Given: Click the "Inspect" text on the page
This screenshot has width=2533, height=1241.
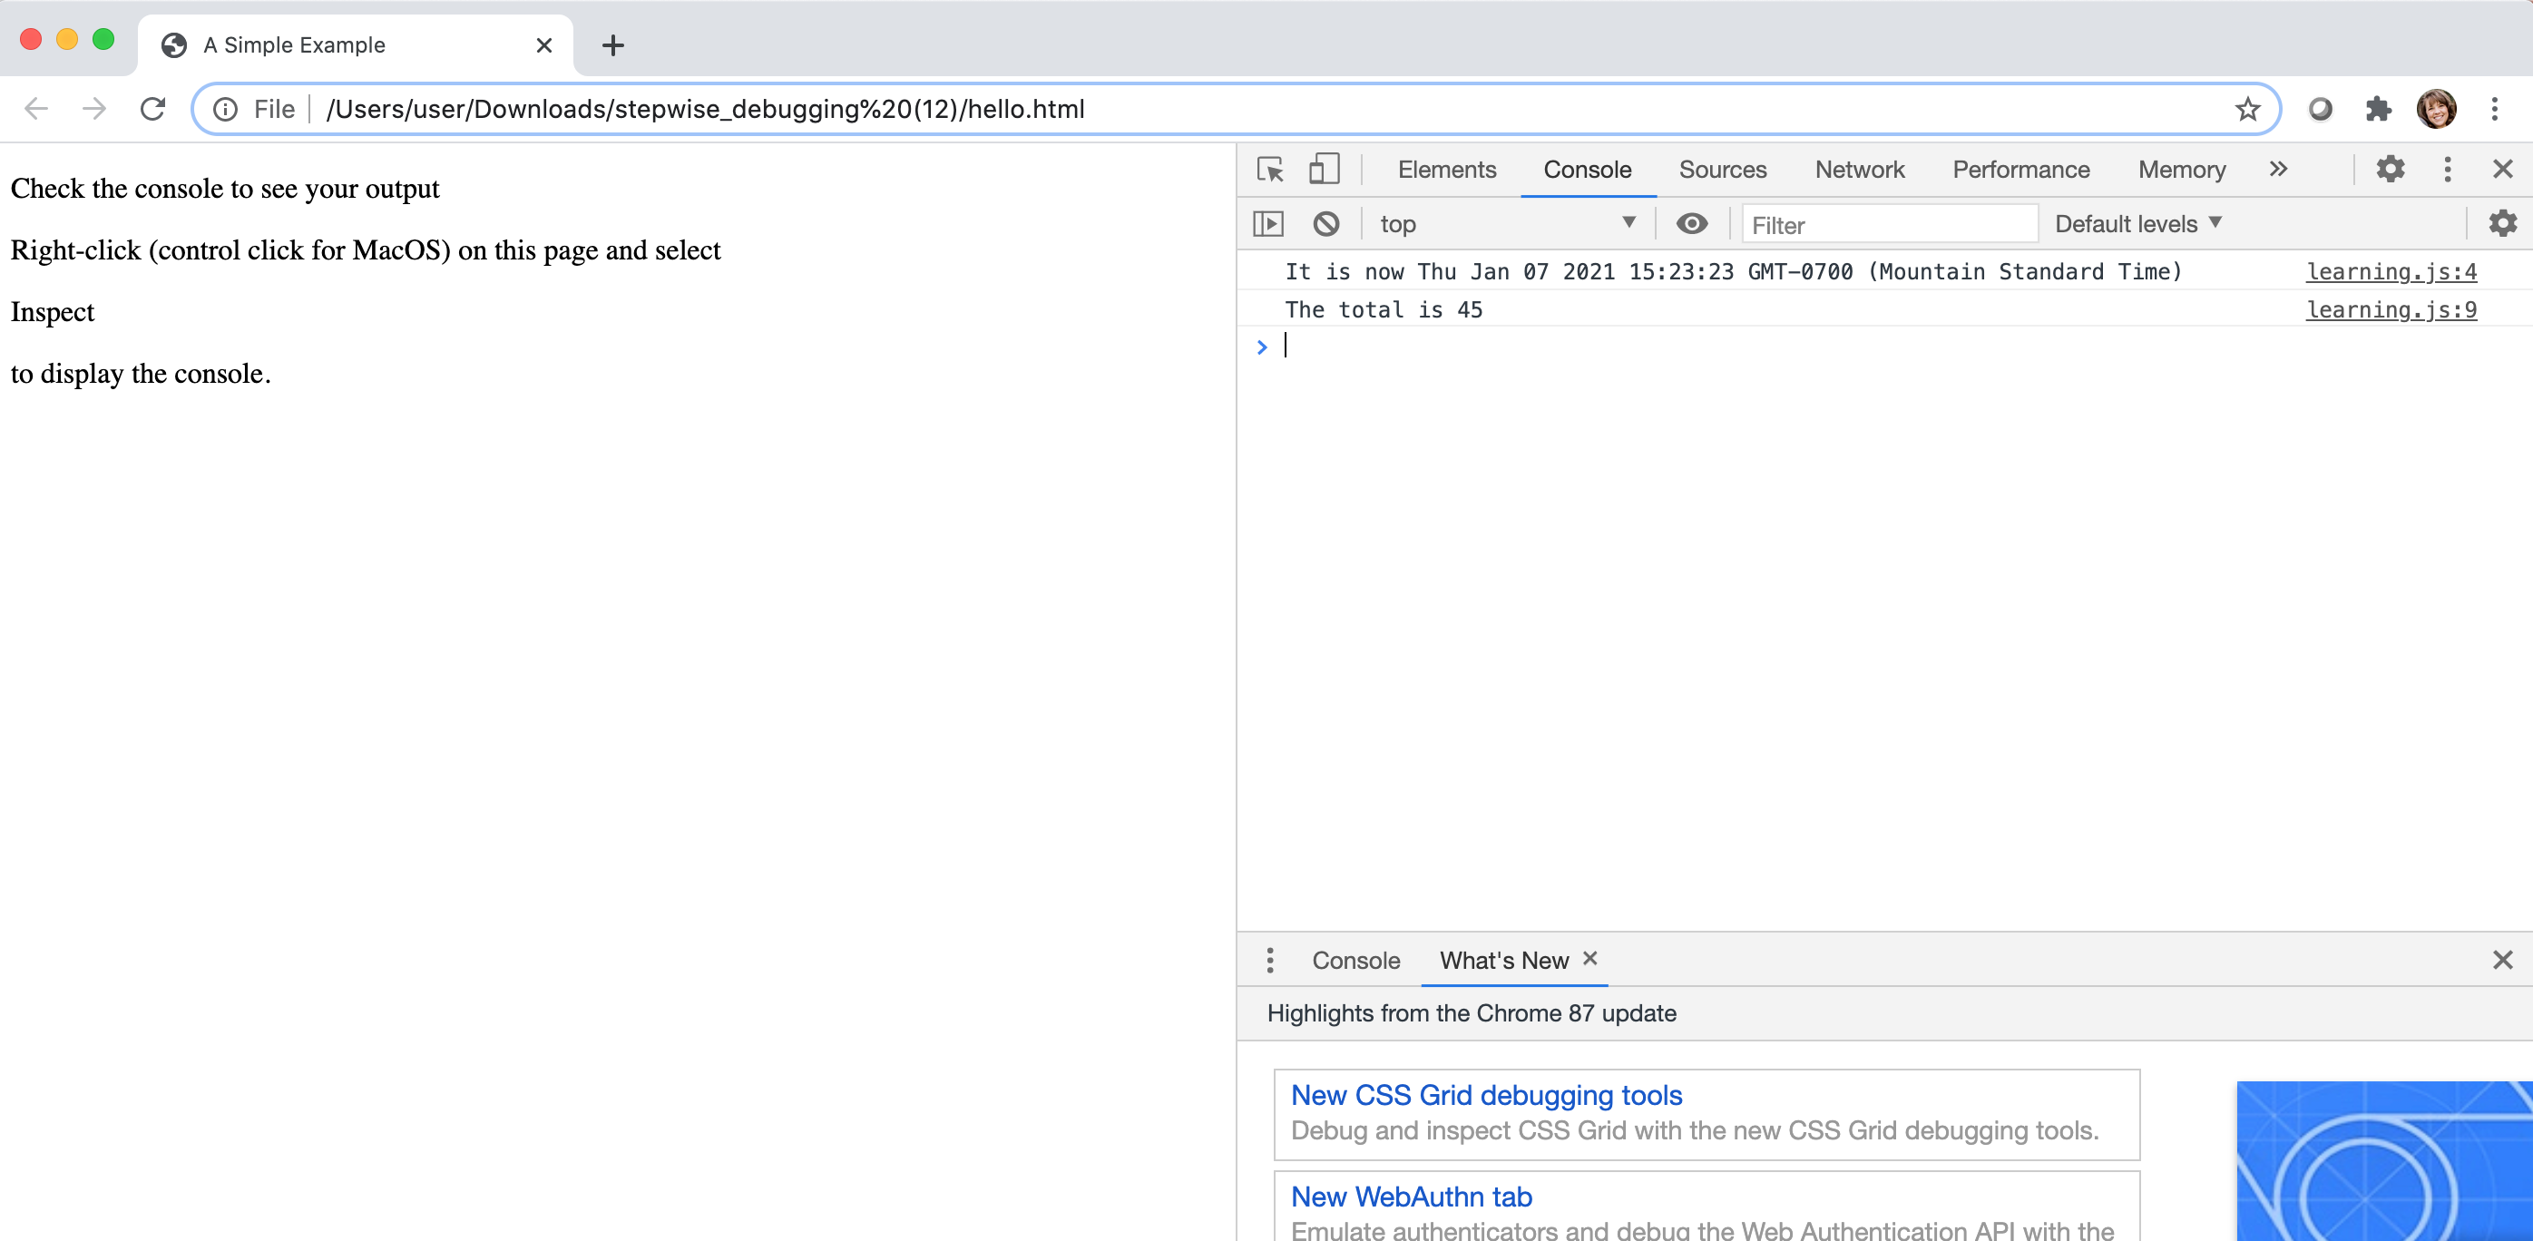Looking at the screenshot, I should click(52, 312).
